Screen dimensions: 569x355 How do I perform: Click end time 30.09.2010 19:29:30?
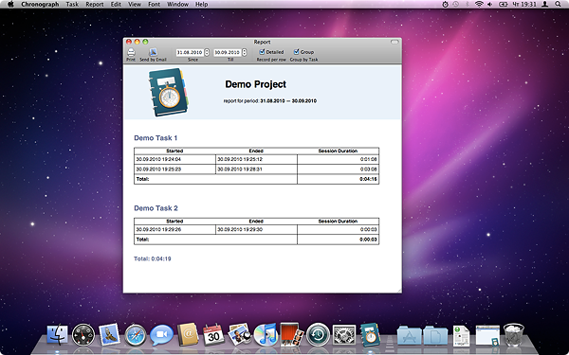tap(240, 230)
